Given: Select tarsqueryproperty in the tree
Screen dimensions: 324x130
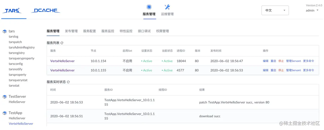Looking at the screenshot, I should coord(22,58).
